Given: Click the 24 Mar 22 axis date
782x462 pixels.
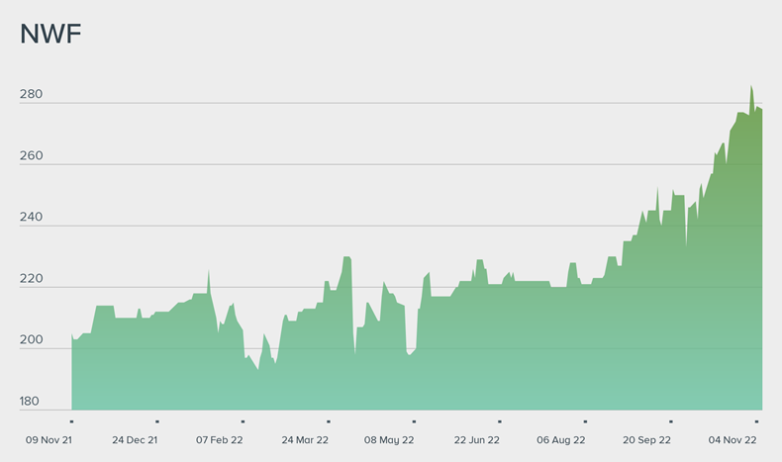Looking at the screenshot, I should pyautogui.click(x=305, y=439).
